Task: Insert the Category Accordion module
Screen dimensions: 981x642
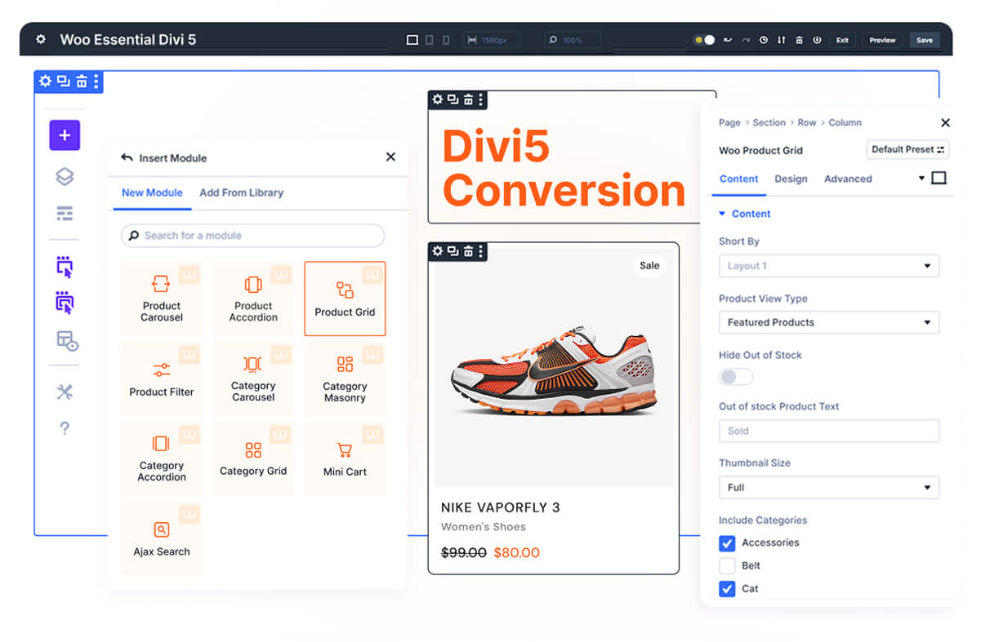Action: tap(162, 458)
